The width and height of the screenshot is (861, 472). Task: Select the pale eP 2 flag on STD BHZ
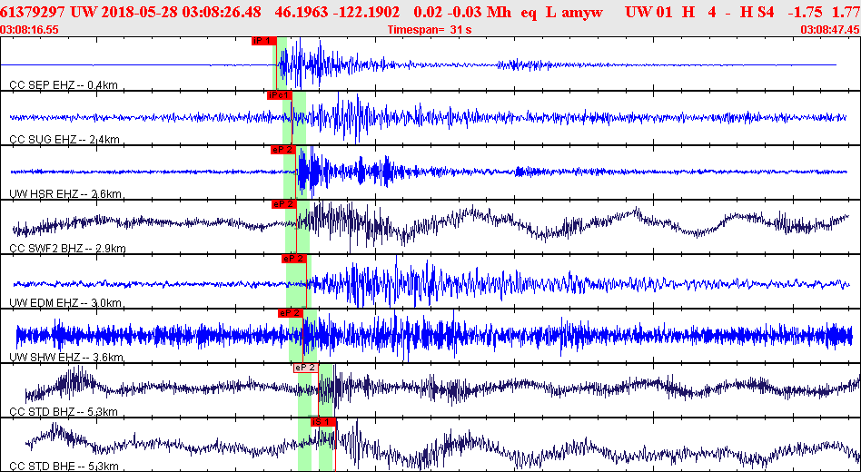305,368
